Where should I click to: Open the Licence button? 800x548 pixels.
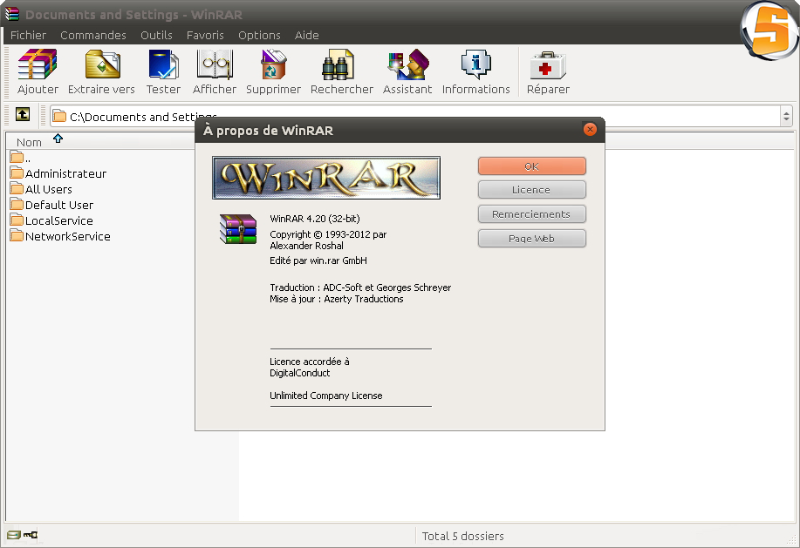pos(531,190)
